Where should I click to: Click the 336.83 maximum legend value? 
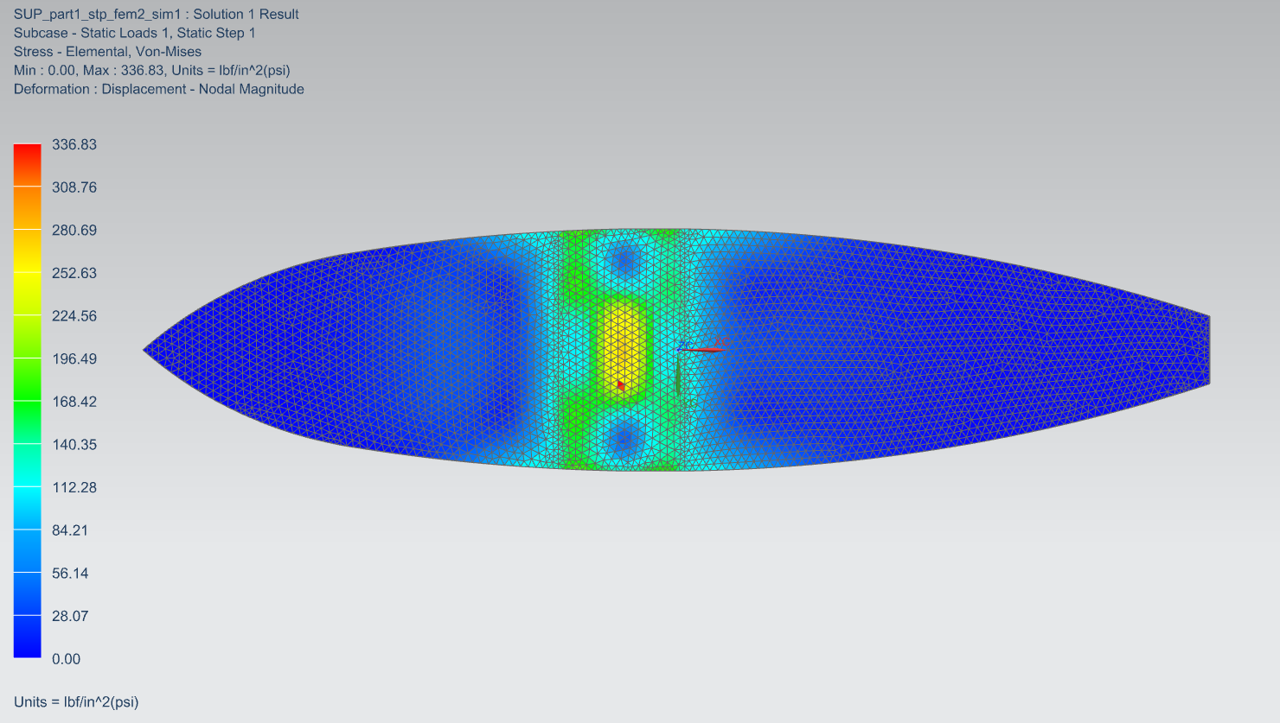coord(74,145)
